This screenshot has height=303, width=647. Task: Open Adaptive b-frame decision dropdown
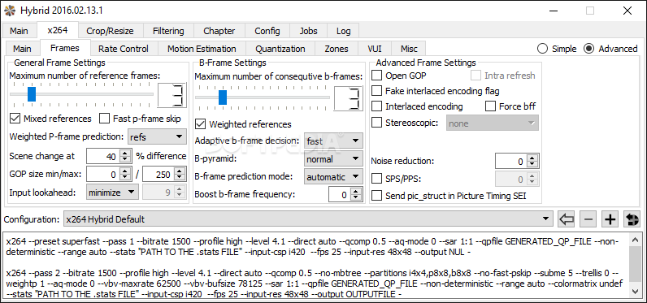pyautogui.click(x=333, y=141)
